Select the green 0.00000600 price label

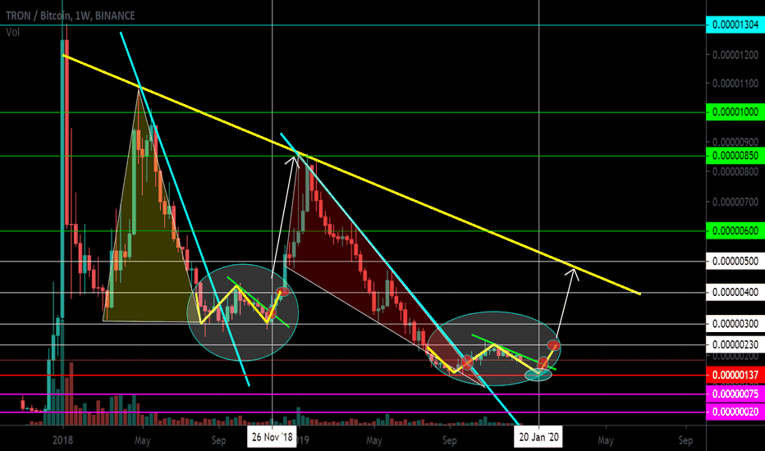pos(735,230)
